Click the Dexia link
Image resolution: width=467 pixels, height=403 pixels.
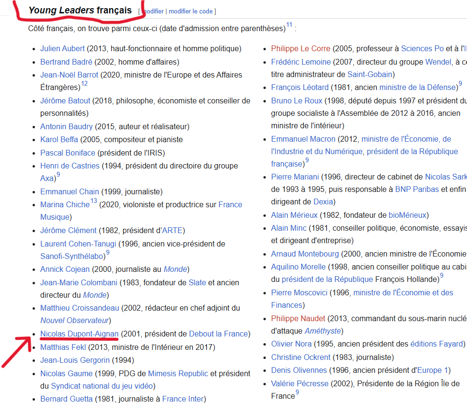(323, 201)
